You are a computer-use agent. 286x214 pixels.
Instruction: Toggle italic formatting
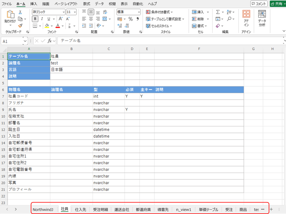[x=42, y=19]
